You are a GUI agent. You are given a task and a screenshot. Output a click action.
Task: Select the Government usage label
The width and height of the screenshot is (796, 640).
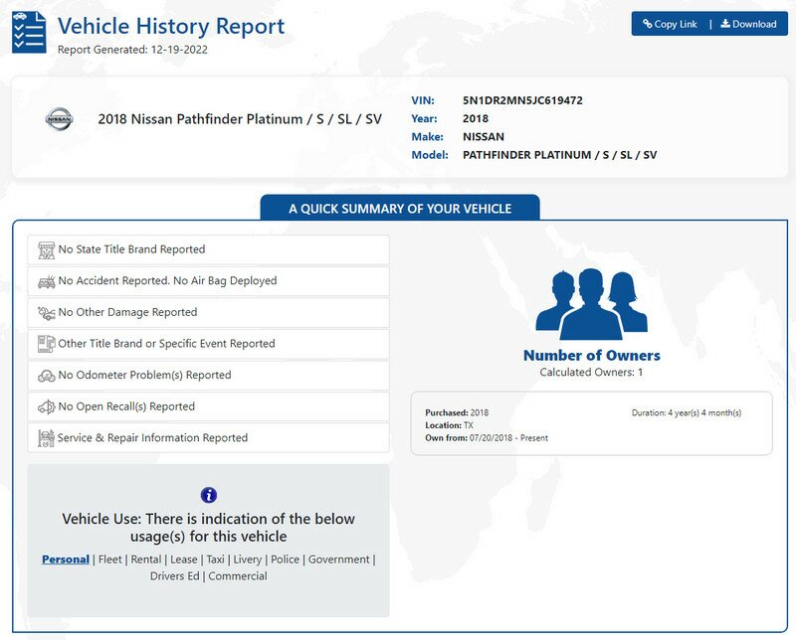[338, 560]
